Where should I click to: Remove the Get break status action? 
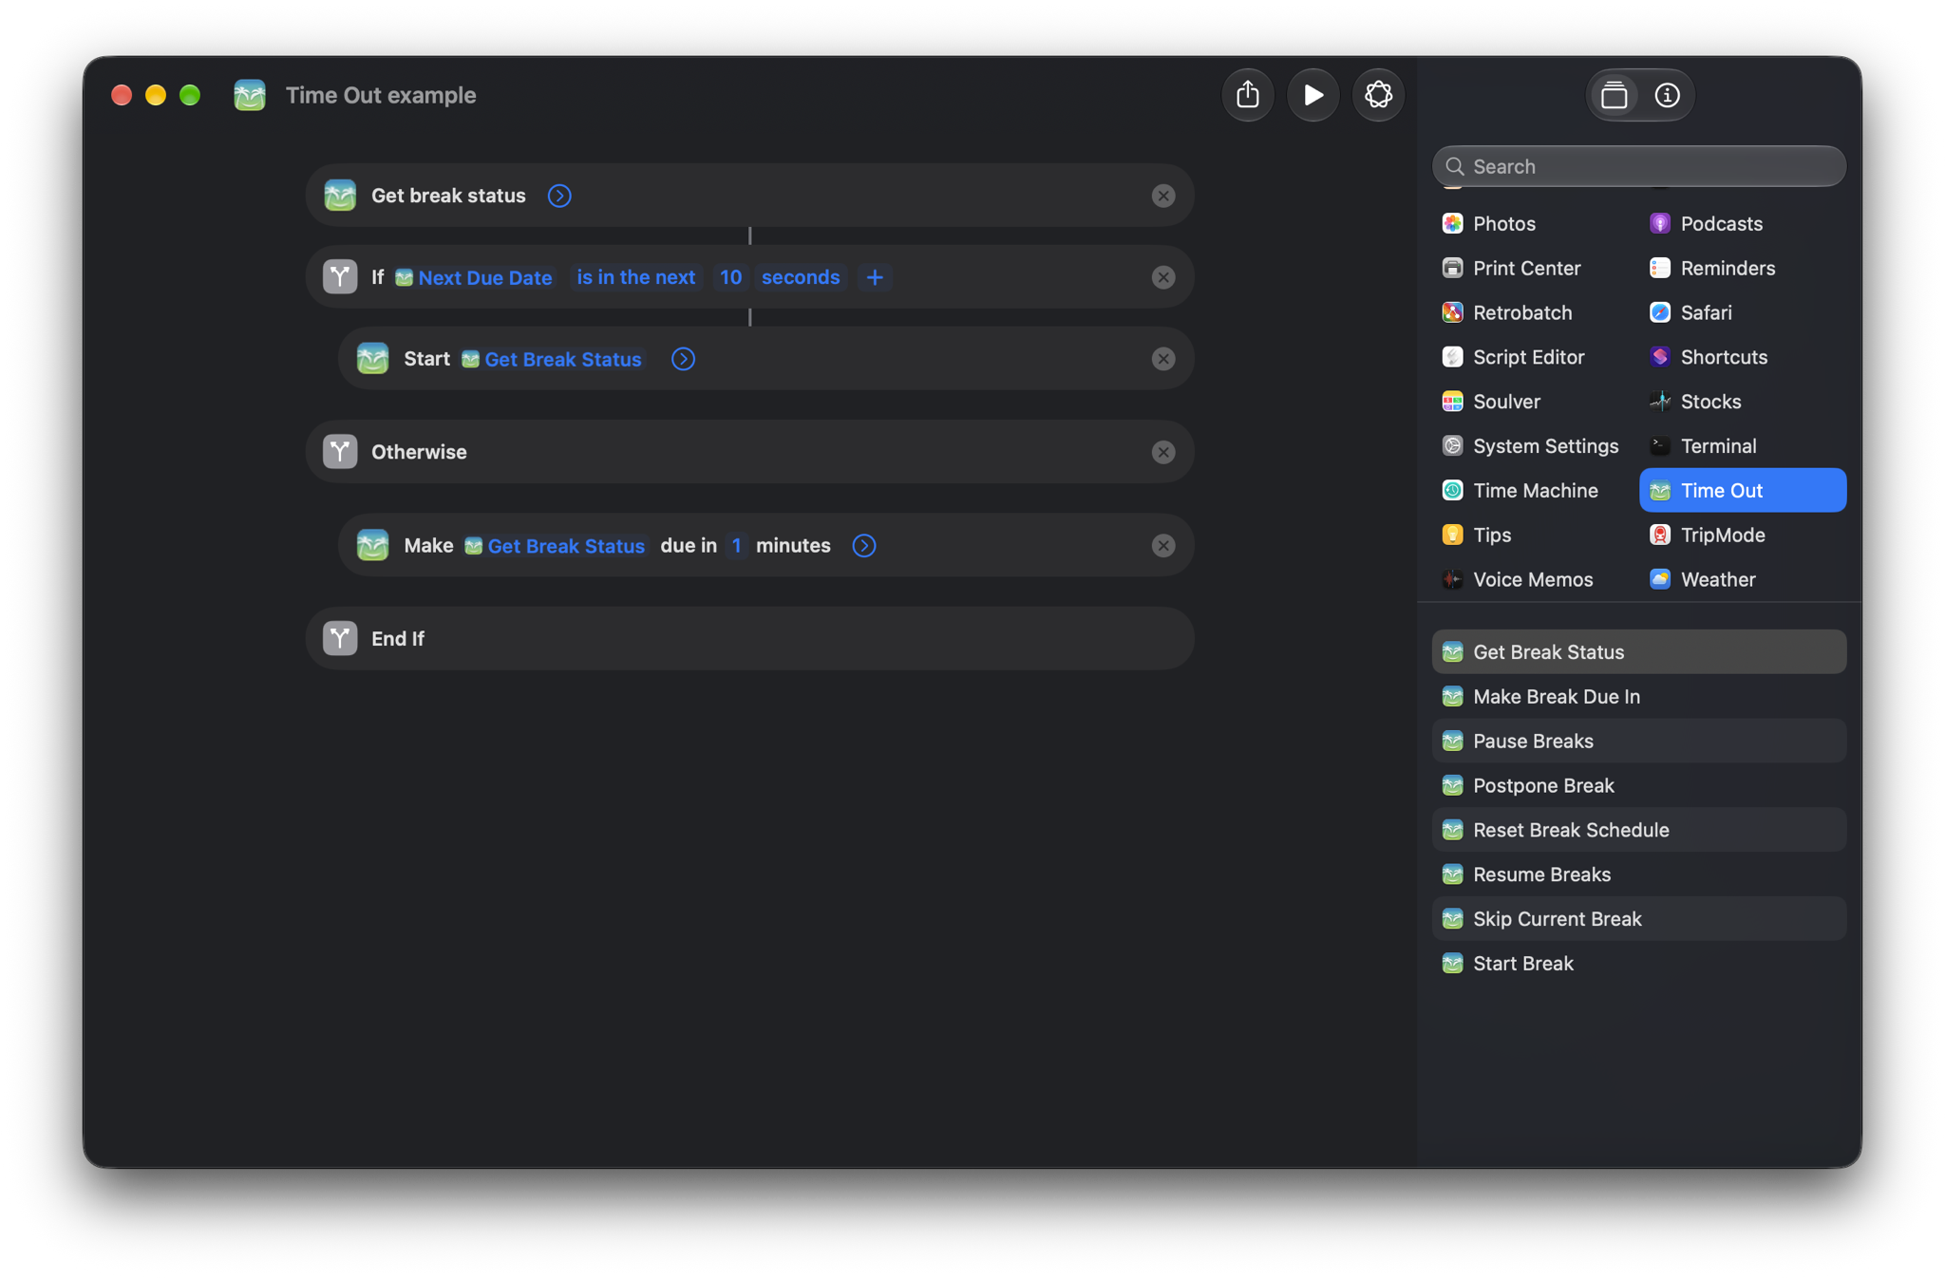(1162, 196)
